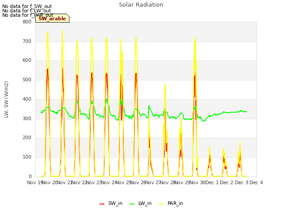
Task: Select the LW_in legend label
Action: (x=145, y=203)
